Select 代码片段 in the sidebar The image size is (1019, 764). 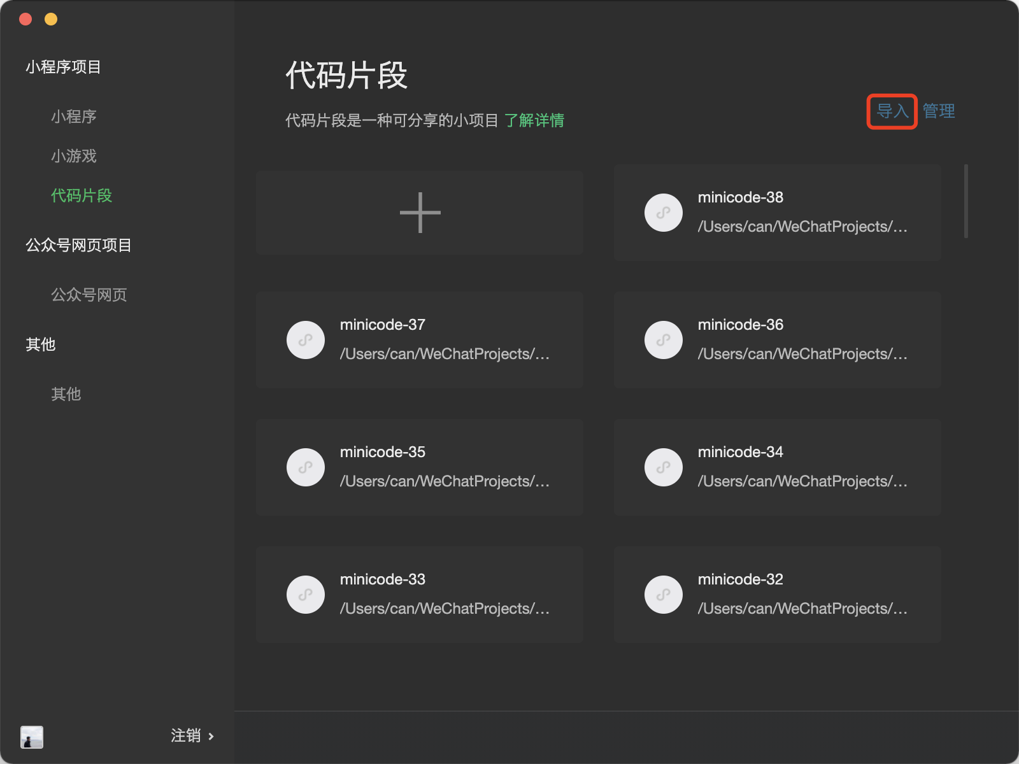pyautogui.click(x=82, y=195)
